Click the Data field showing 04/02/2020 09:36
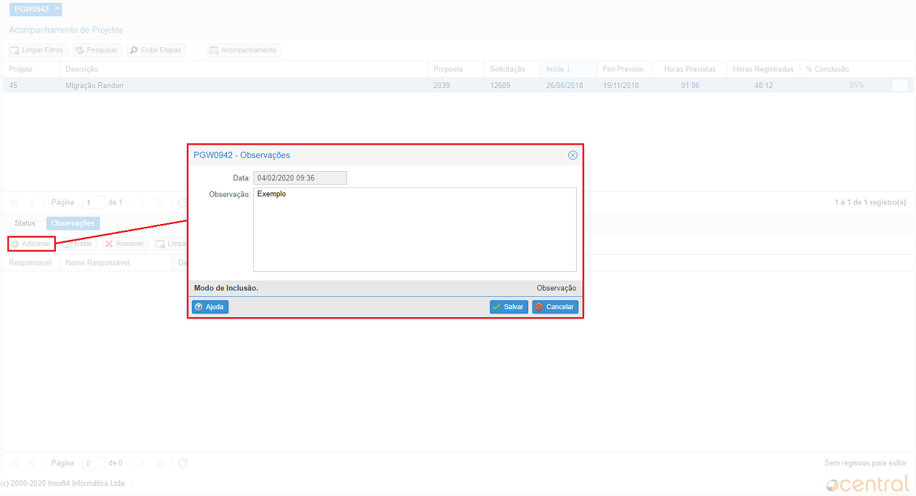The height and width of the screenshot is (496, 916). pos(300,178)
